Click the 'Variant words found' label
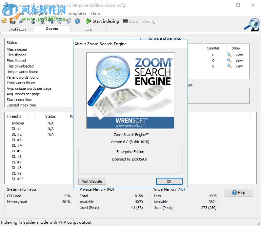This screenshot has width=261, height=226. point(23,77)
